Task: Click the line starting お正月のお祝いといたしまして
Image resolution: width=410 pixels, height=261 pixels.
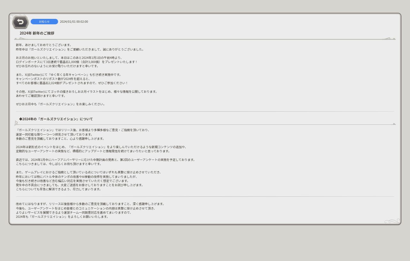Action: coord(69,58)
